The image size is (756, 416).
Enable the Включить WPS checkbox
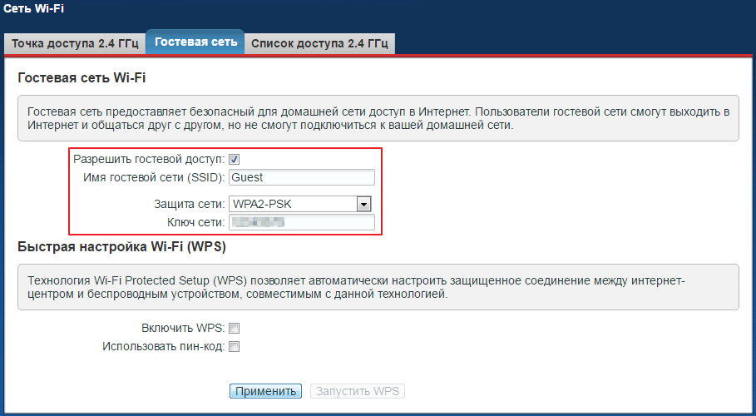coord(235,328)
